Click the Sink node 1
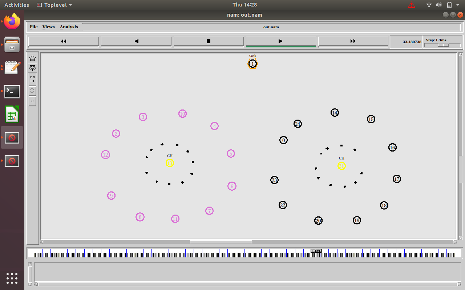Screen dimensions: 465x290 (x=252, y=64)
